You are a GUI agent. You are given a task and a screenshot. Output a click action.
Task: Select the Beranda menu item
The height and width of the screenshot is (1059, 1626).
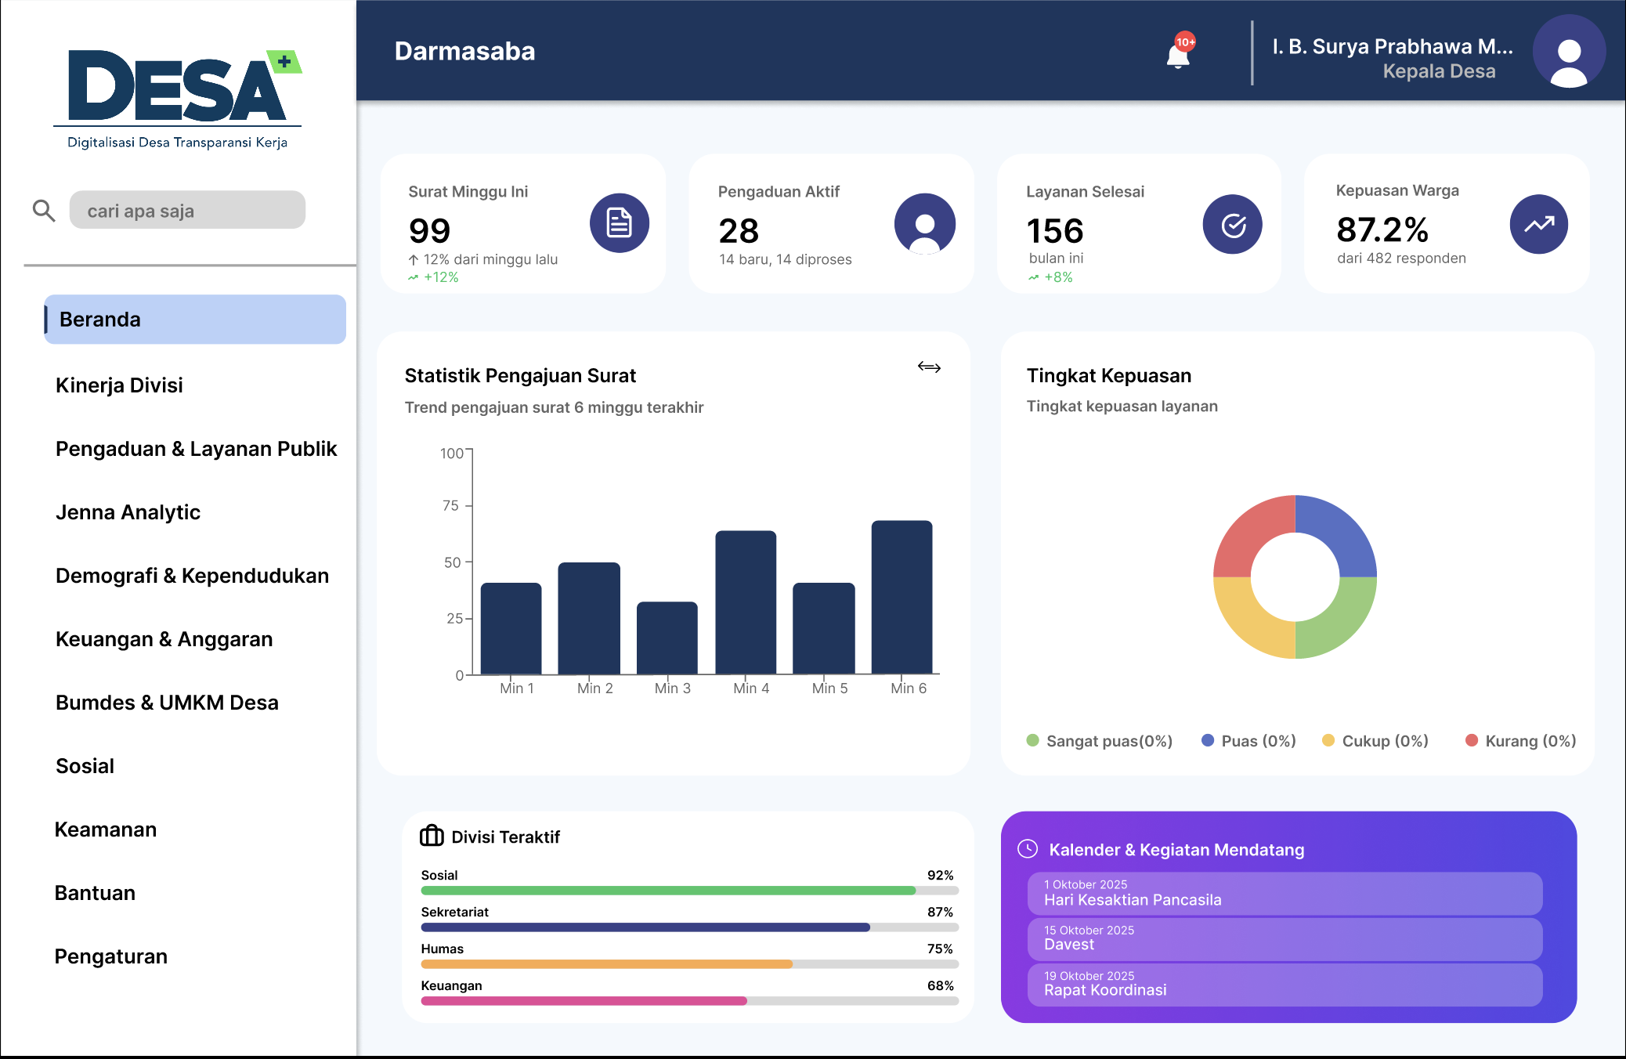[x=195, y=320]
